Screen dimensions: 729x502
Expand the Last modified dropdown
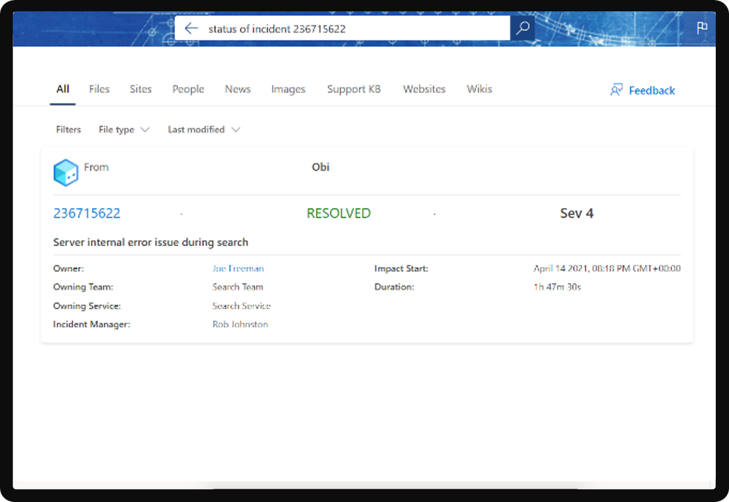tap(204, 130)
